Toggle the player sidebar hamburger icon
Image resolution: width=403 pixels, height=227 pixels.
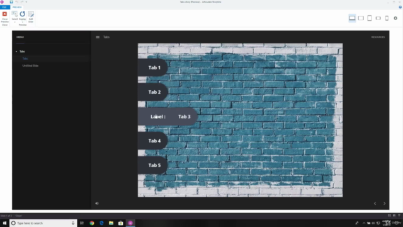tap(98, 37)
